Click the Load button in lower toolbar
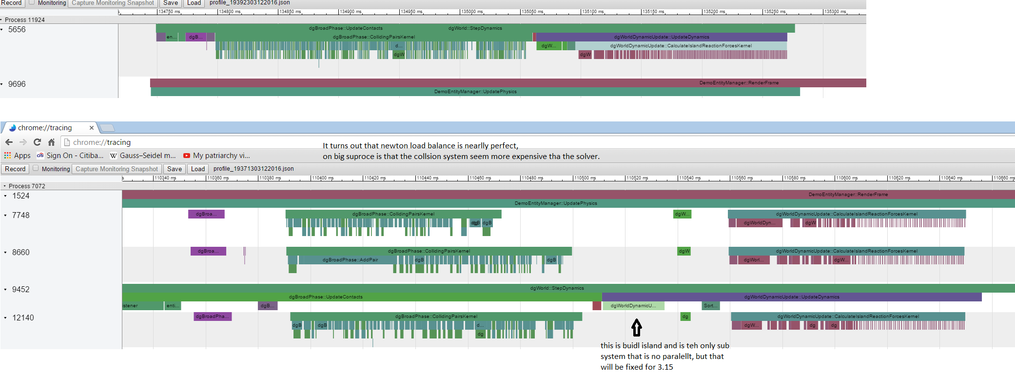The image size is (1015, 377). pyautogui.click(x=198, y=169)
